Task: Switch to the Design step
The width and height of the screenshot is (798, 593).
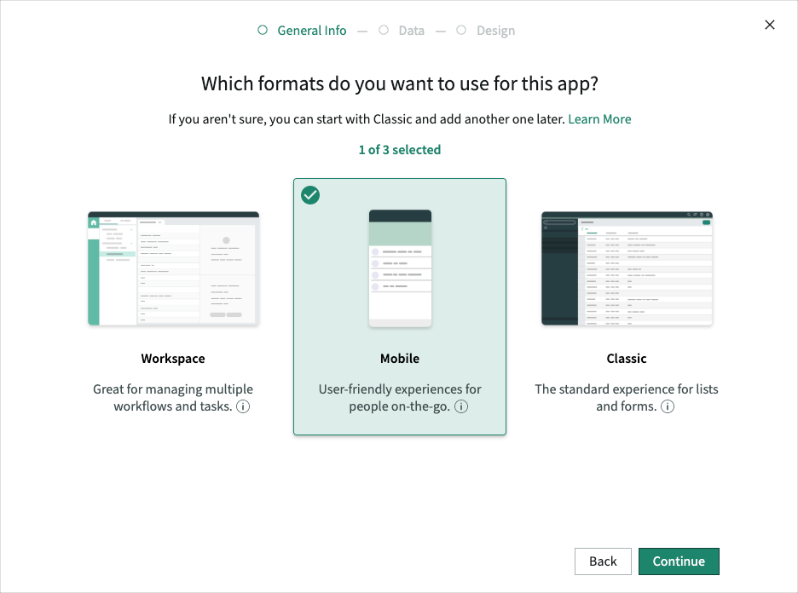Action: [495, 30]
